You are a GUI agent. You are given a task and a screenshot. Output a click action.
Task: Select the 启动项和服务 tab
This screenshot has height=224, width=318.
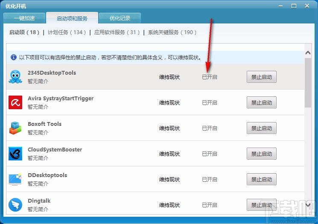click(72, 18)
